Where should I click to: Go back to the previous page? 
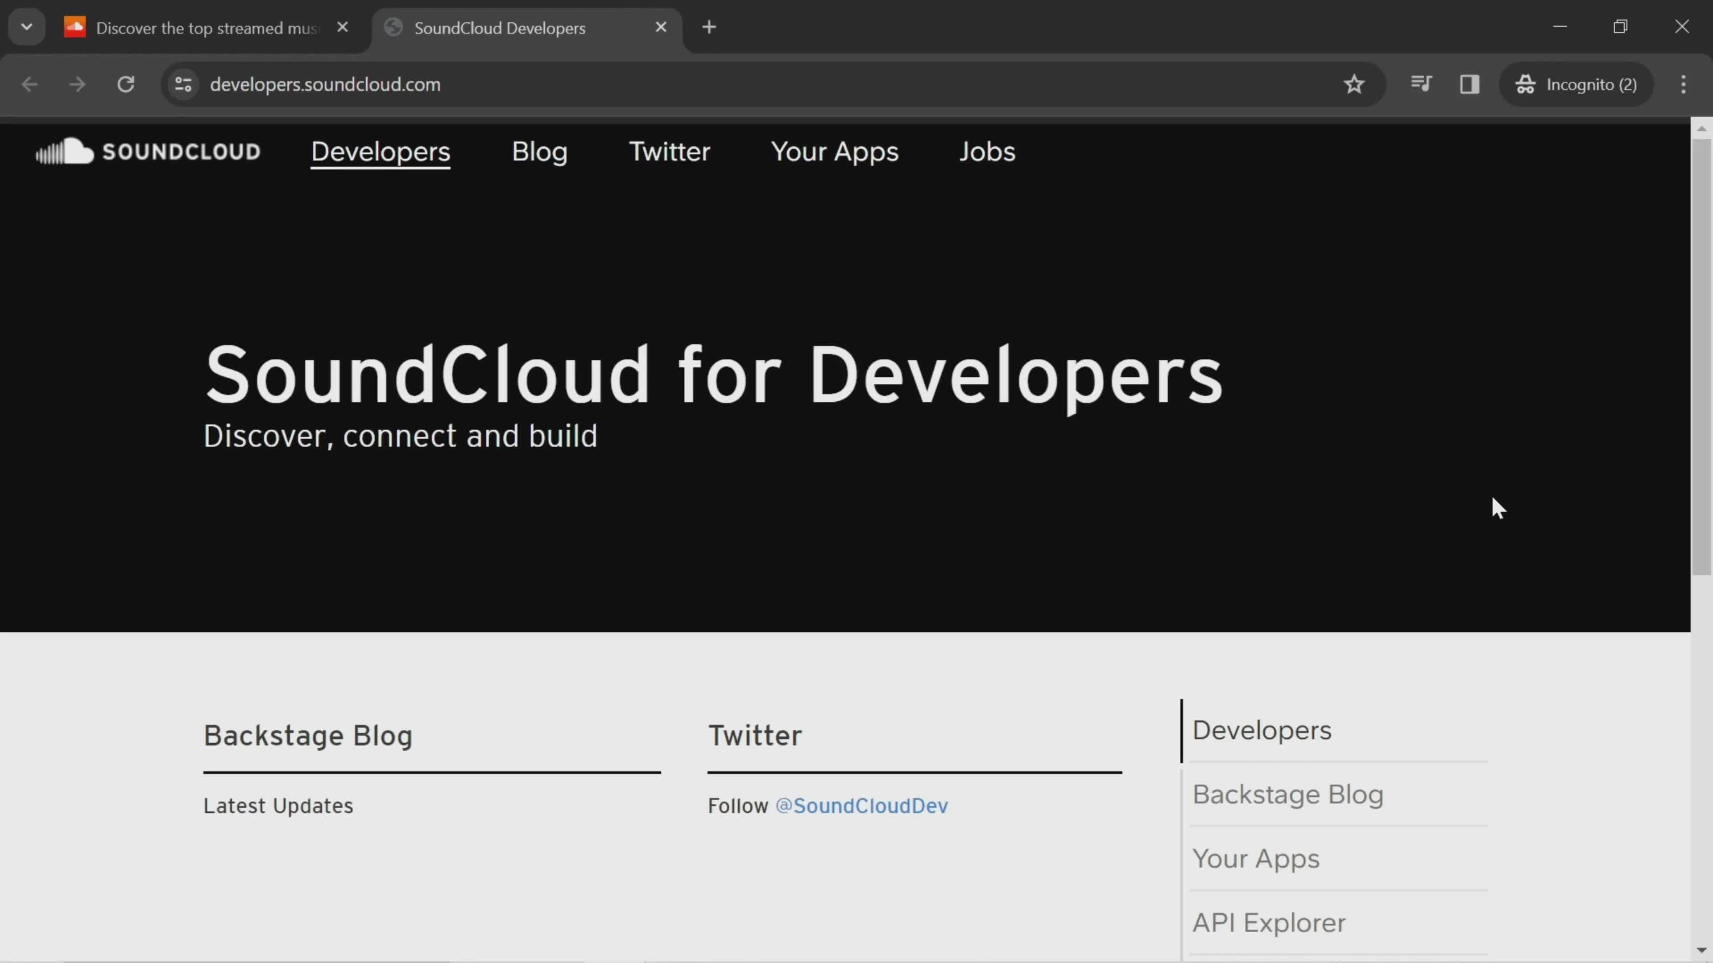point(29,84)
